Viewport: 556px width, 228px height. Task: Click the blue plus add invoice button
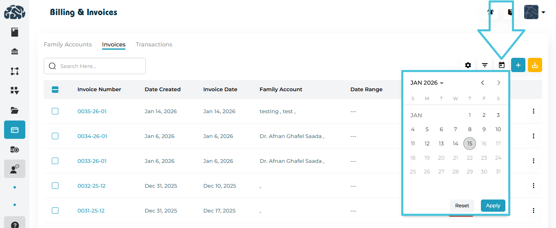[518, 65]
